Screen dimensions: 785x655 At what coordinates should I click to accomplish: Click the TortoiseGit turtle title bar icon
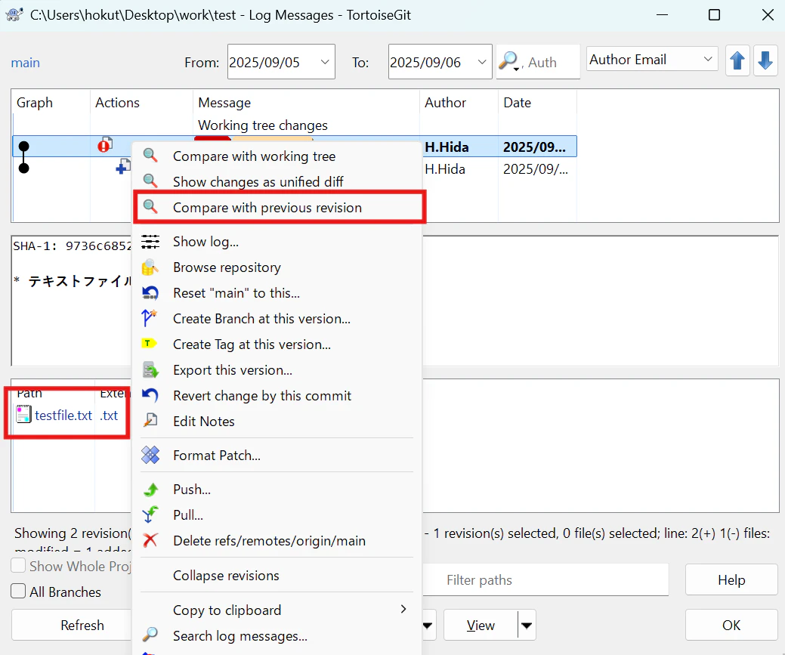pyautogui.click(x=14, y=14)
